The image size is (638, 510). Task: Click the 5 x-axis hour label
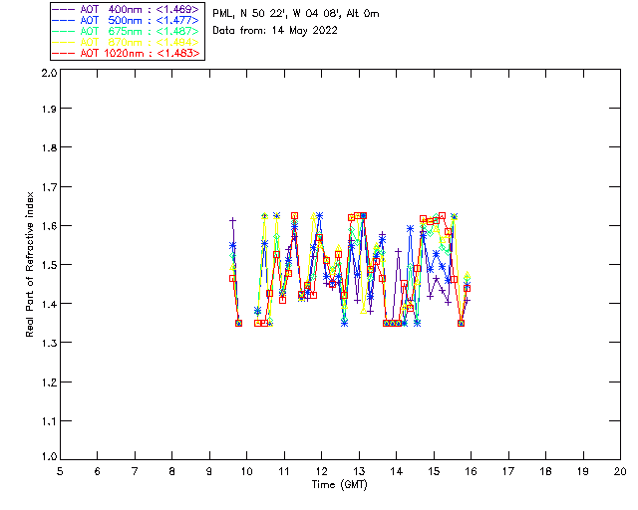(x=60, y=471)
